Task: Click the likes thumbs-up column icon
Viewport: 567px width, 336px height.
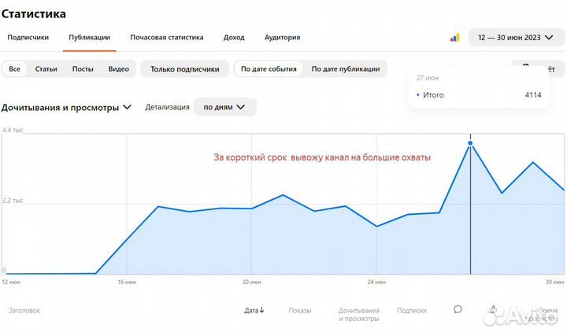Action: click(x=493, y=309)
